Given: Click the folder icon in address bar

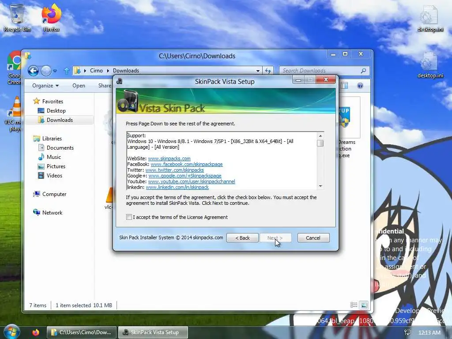Looking at the screenshot, I should coord(77,71).
